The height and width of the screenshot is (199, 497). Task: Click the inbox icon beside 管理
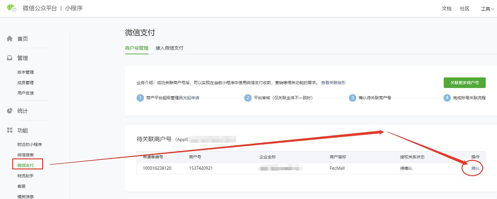(x=10, y=58)
